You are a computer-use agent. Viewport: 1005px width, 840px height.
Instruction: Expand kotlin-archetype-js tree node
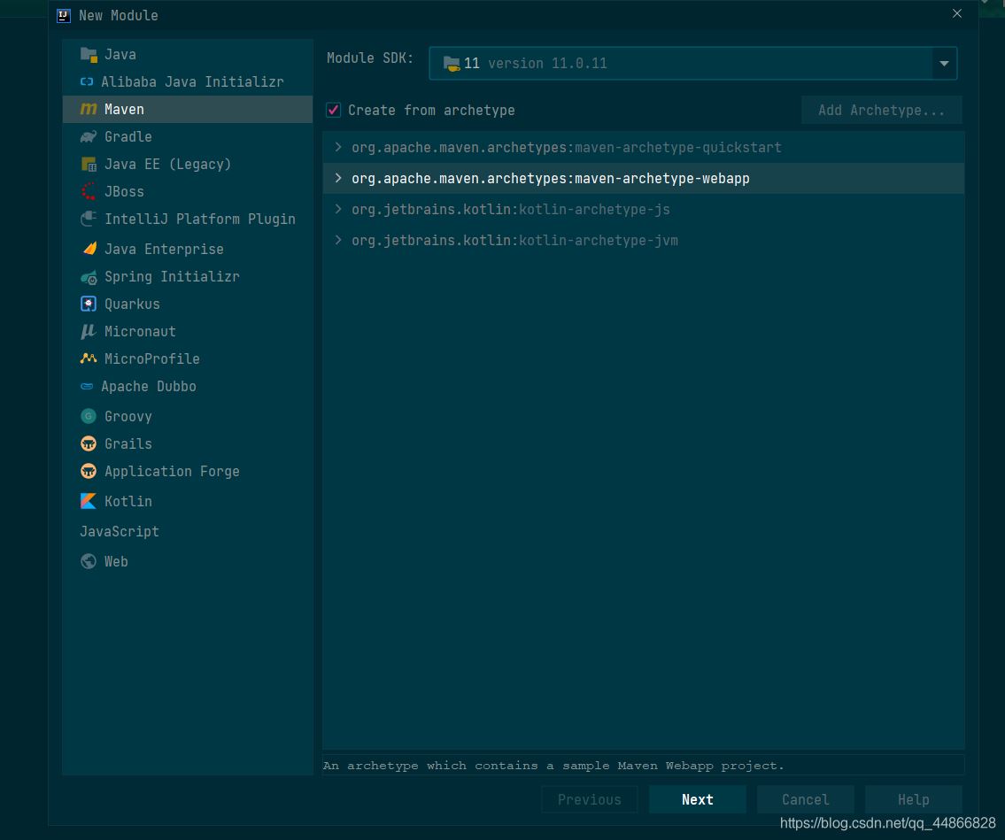(338, 209)
